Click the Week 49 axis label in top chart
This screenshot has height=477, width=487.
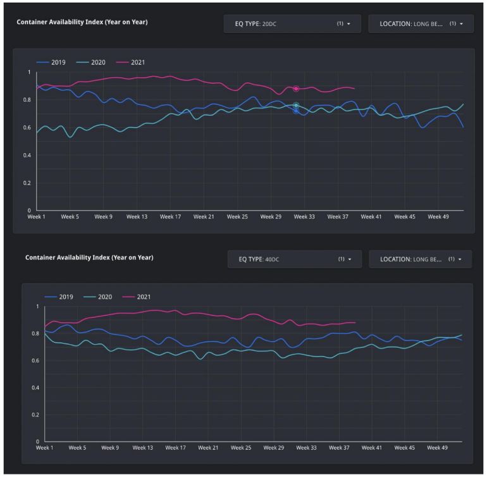pyautogui.click(x=438, y=216)
